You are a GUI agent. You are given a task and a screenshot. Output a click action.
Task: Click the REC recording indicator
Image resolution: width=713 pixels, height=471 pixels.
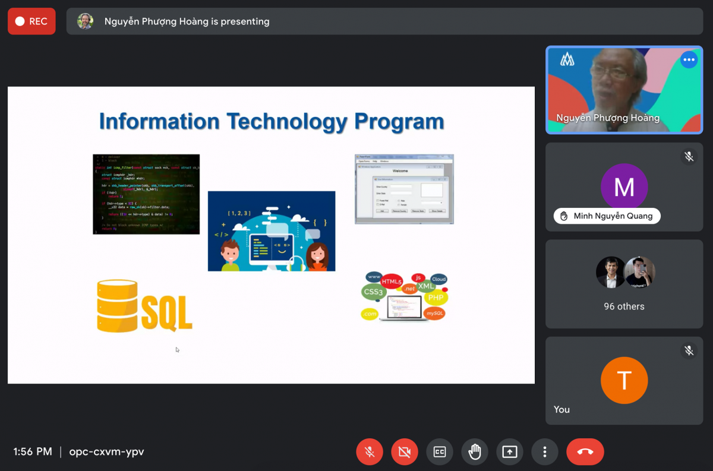coord(31,21)
